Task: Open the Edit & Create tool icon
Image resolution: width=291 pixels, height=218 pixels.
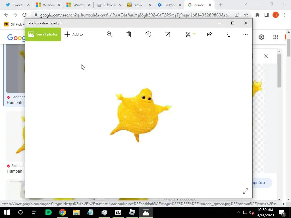Action: point(188,34)
